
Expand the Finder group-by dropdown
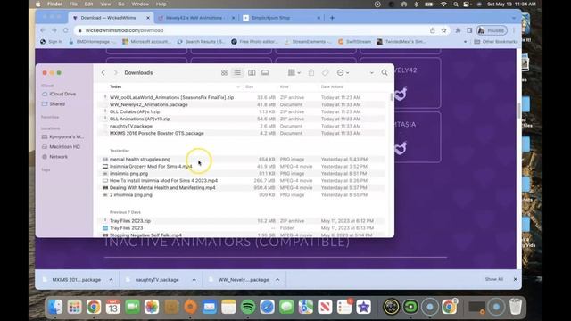point(294,73)
